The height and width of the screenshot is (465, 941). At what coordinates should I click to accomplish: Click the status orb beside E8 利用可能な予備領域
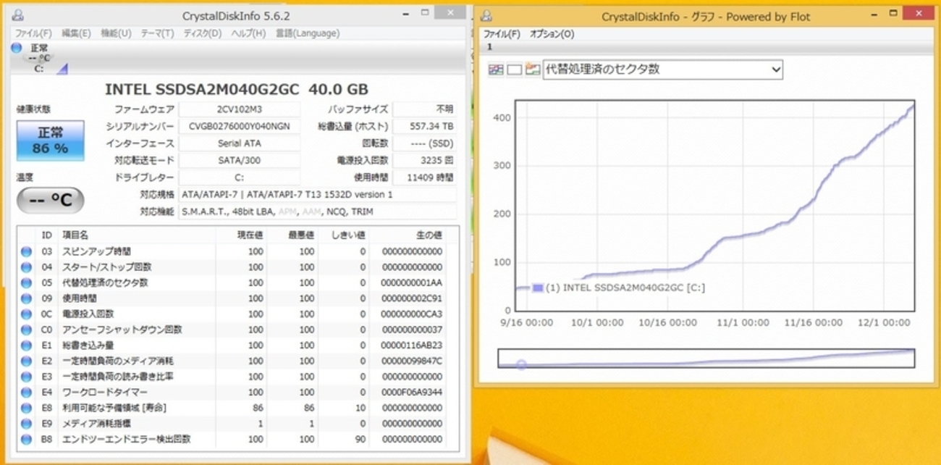[27, 408]
